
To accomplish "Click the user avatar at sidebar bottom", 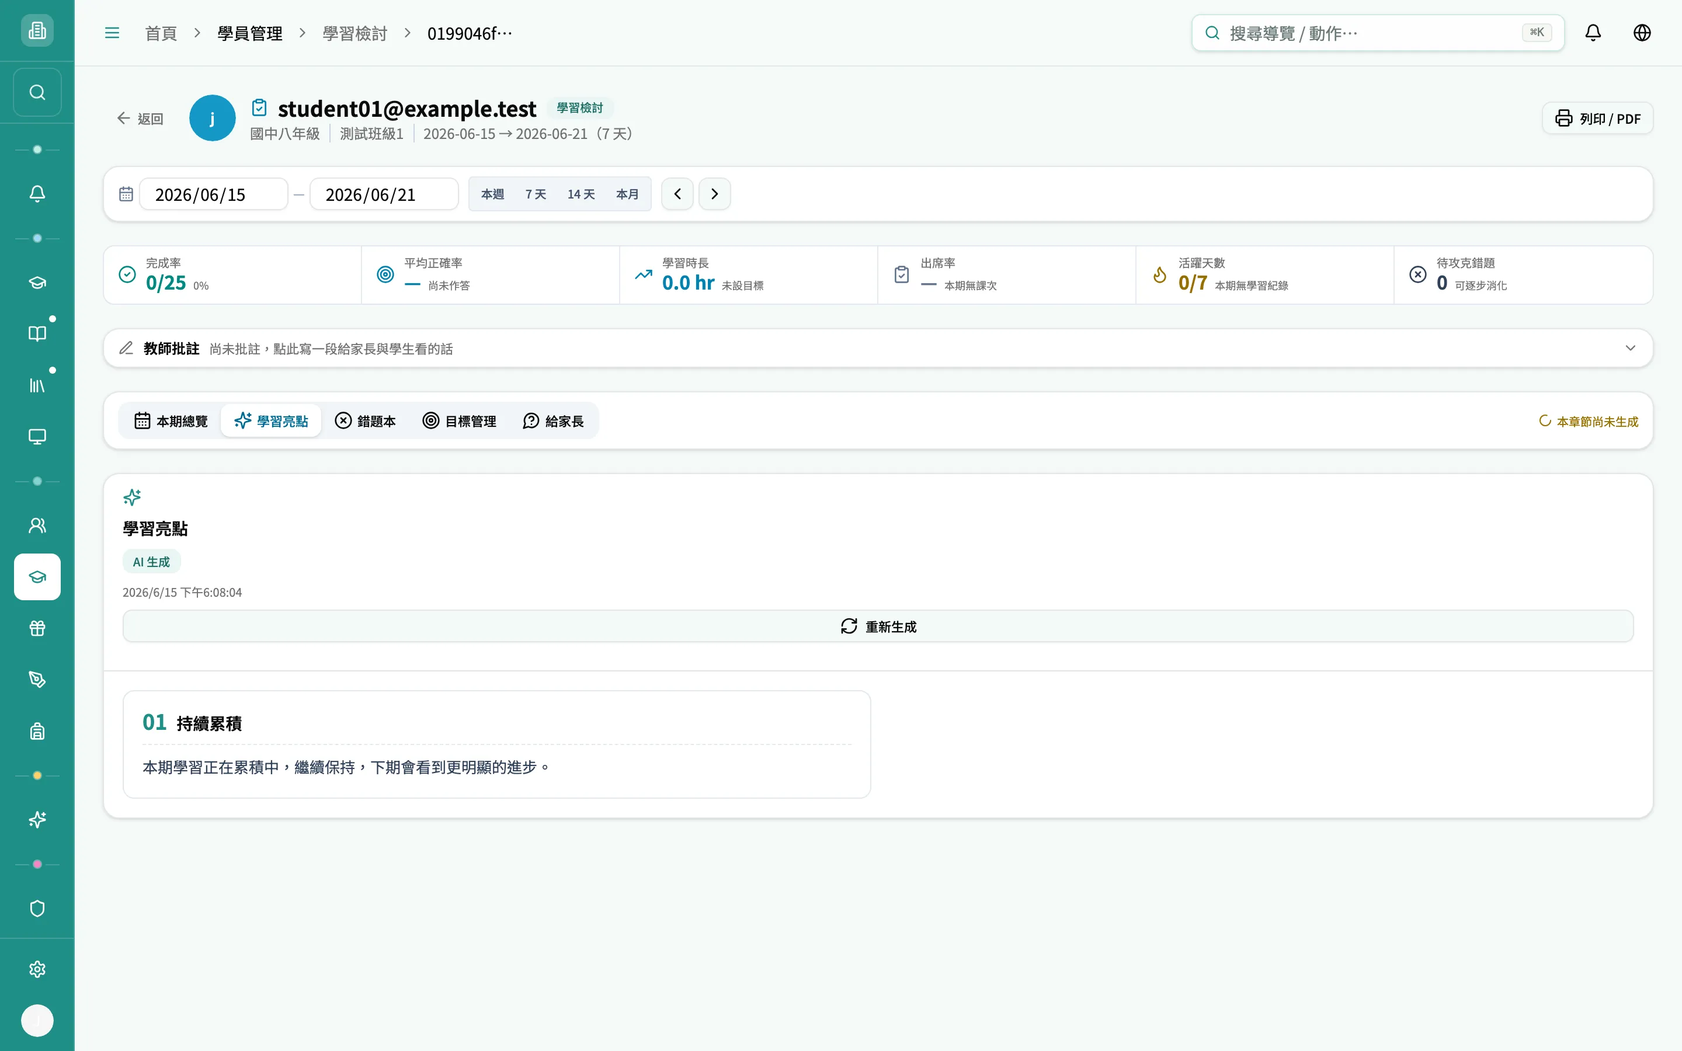I will [37, 1021].
